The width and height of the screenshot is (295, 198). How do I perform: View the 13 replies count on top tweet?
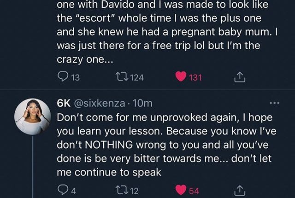(74, 78)
